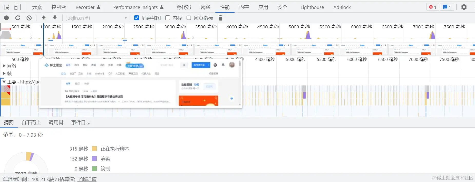Expand the 网络 track

point(4,66)
